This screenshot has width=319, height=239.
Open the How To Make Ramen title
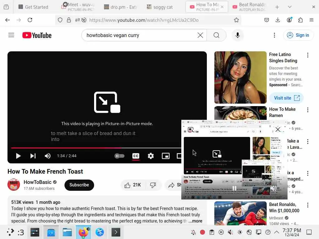(x=282, y=112)
